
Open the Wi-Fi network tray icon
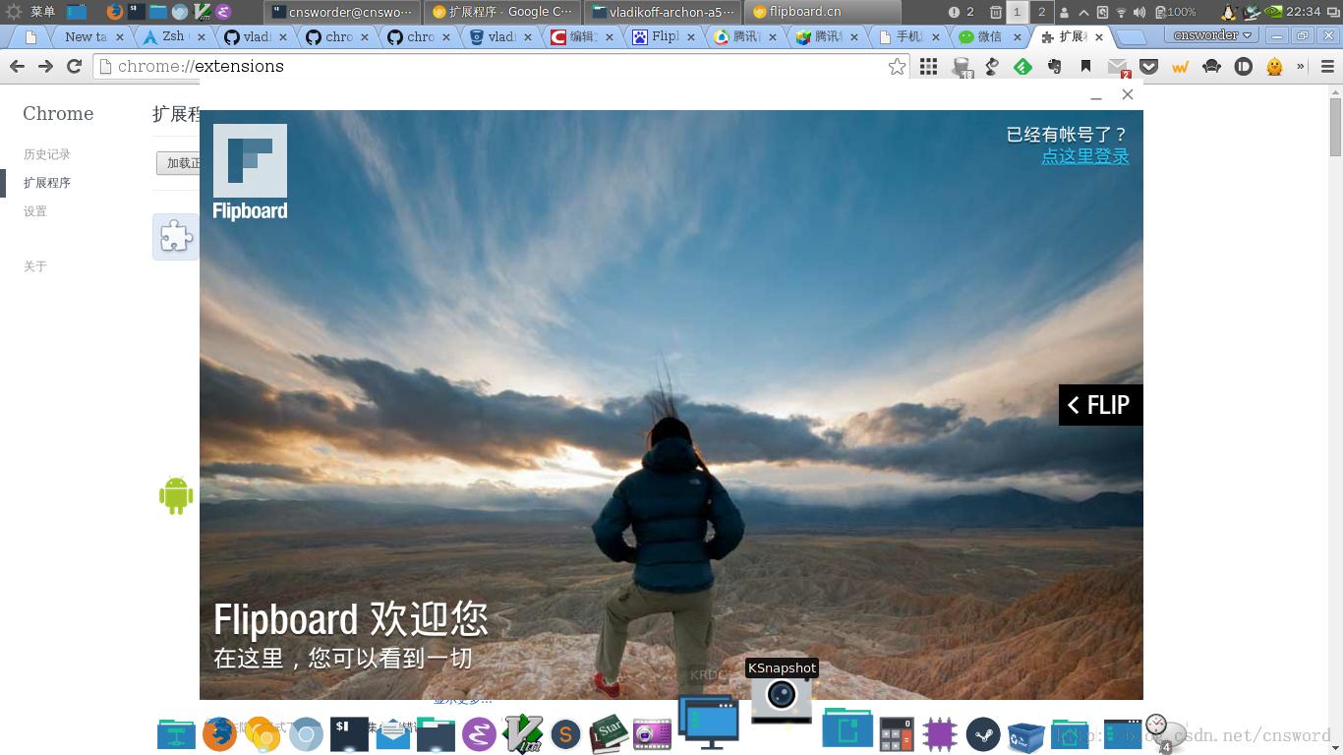coord(1121,12)
